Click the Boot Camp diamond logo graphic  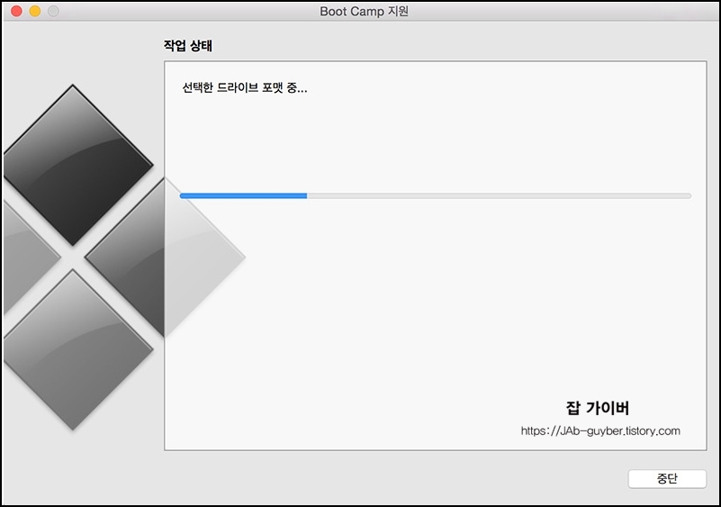pos(124,258)
